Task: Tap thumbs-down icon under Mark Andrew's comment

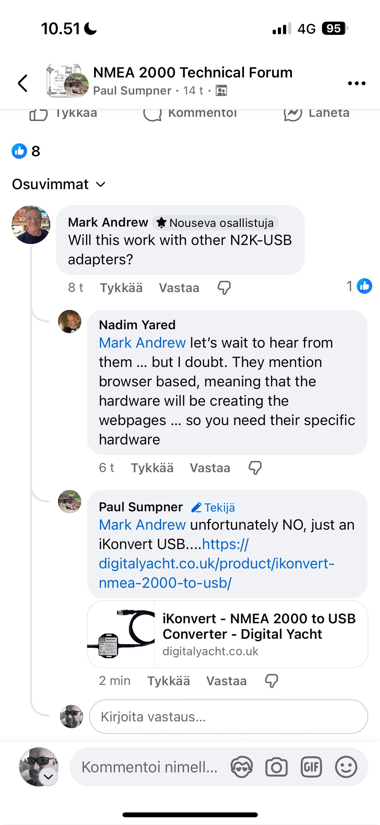Action: click(224, 287)
